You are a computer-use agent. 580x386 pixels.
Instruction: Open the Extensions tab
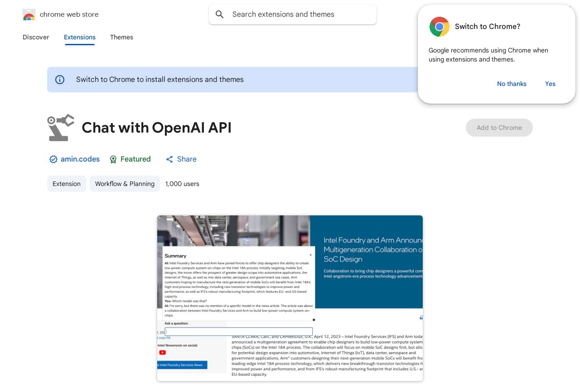pos(80,37)
